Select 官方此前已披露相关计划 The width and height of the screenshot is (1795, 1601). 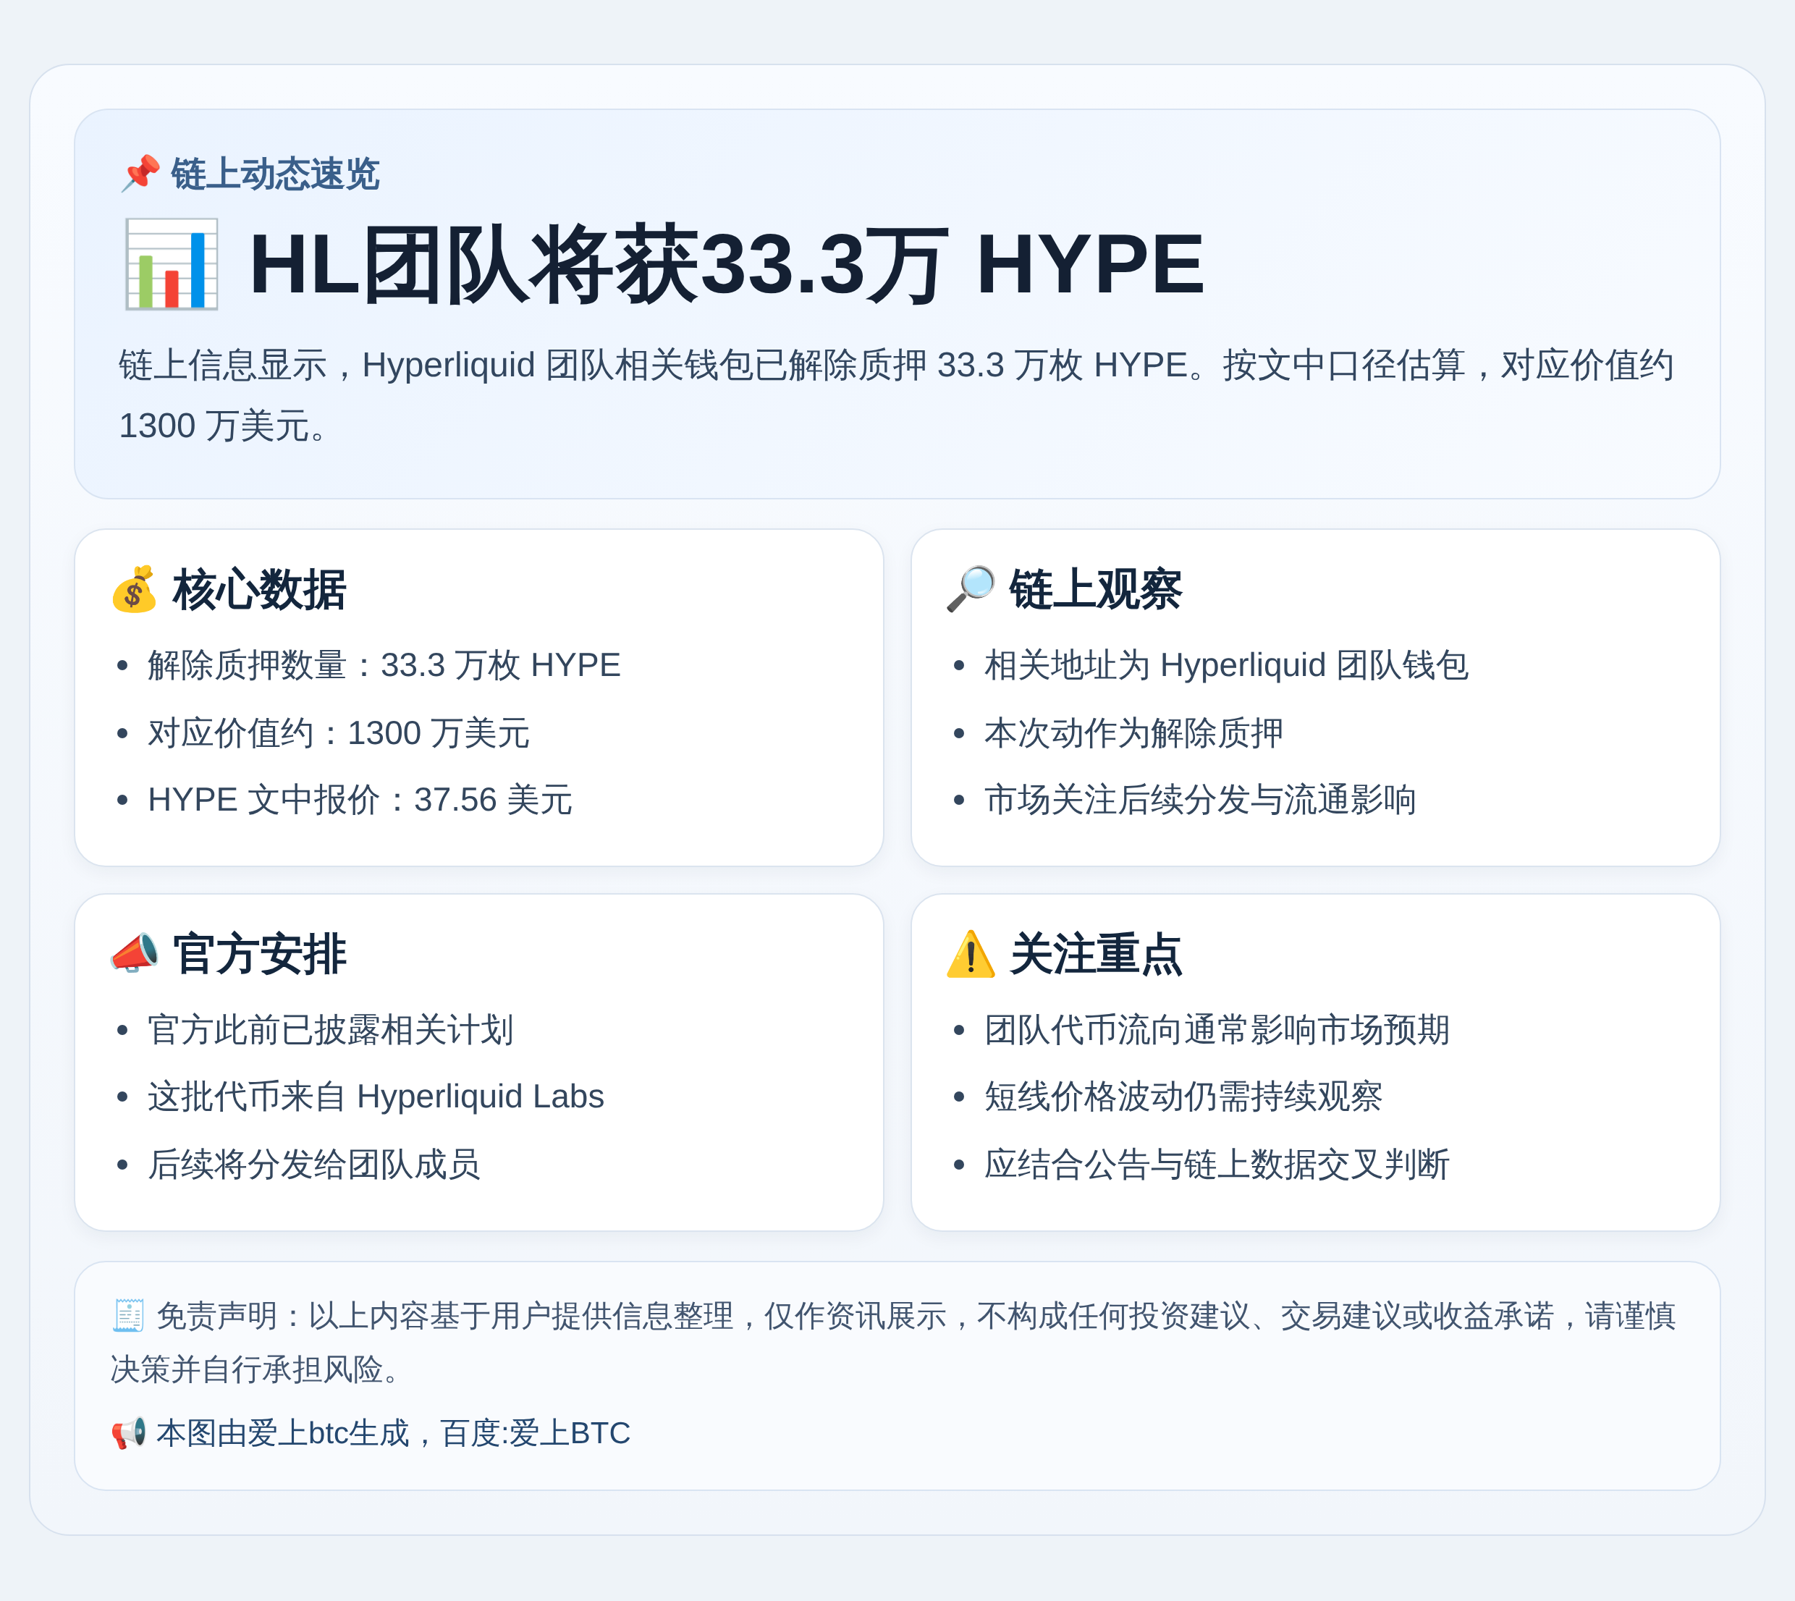[331, 1030]
